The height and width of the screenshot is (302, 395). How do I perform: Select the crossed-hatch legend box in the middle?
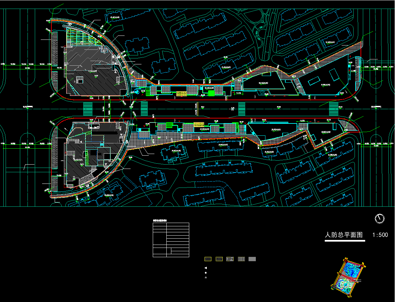coord(230,259)
